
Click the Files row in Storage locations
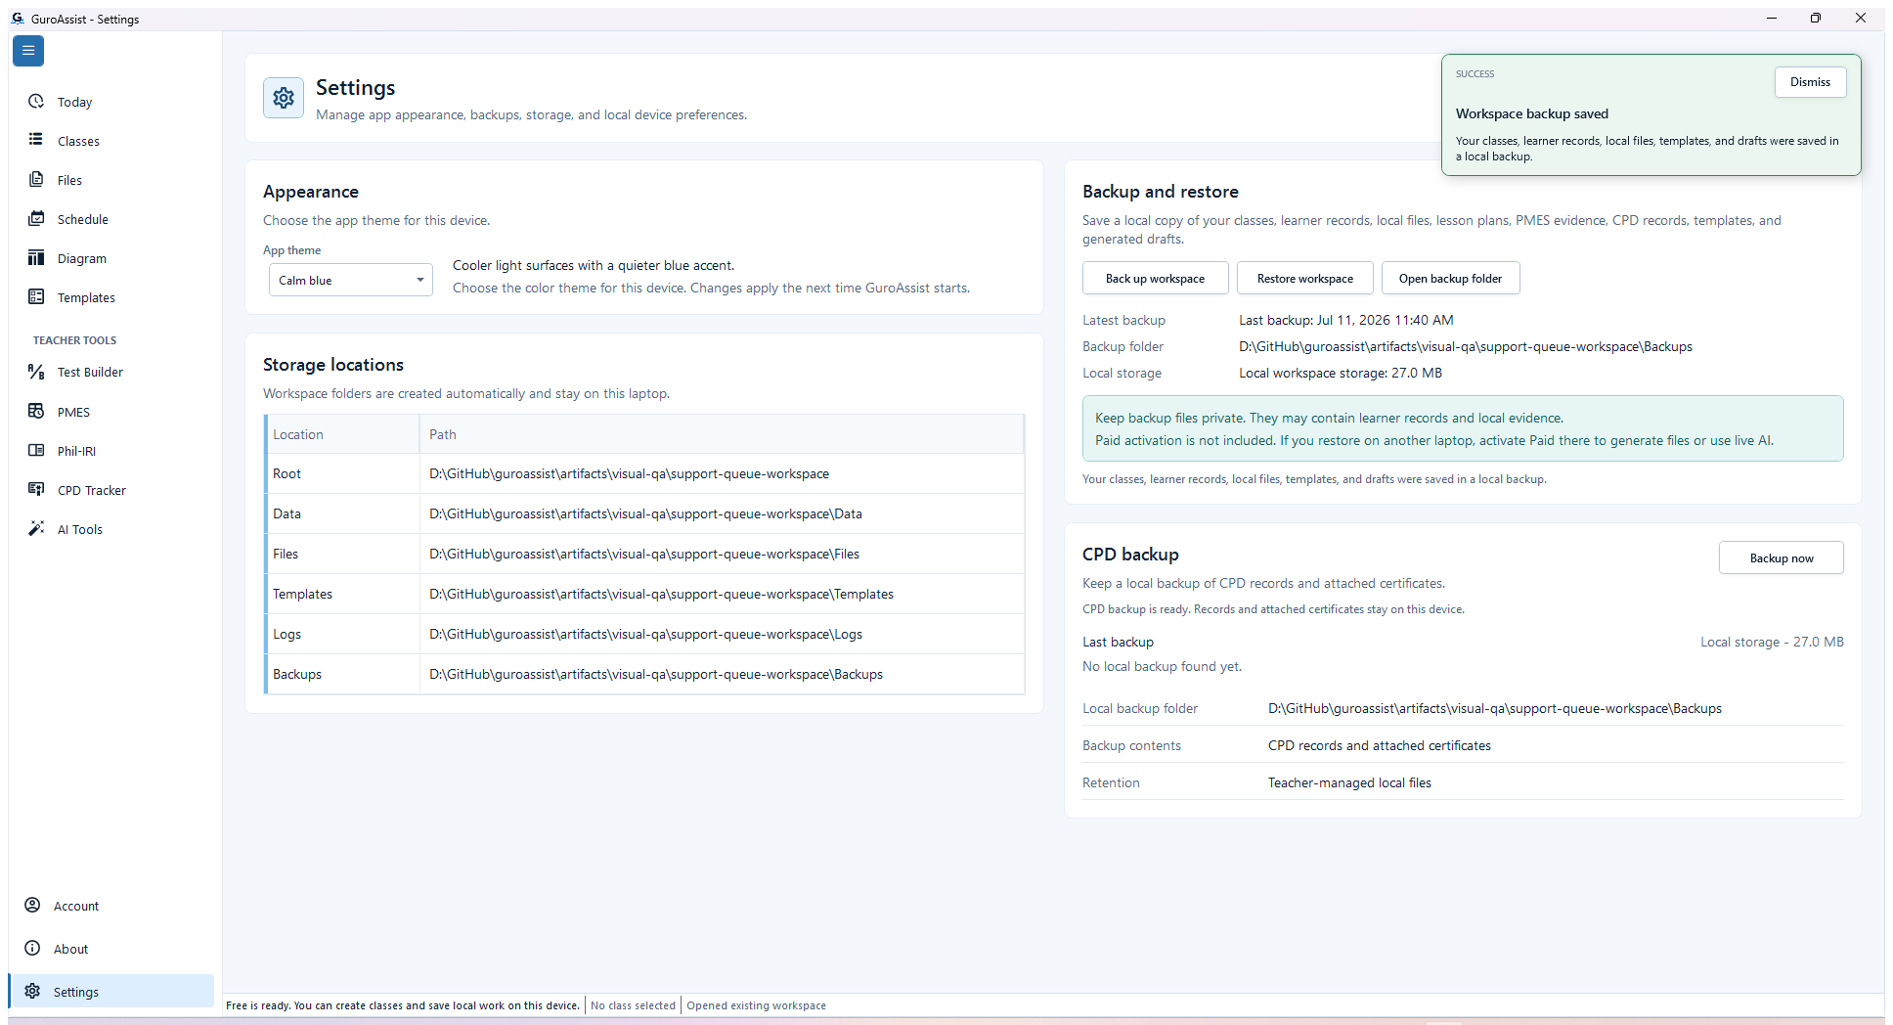(644, 554)
